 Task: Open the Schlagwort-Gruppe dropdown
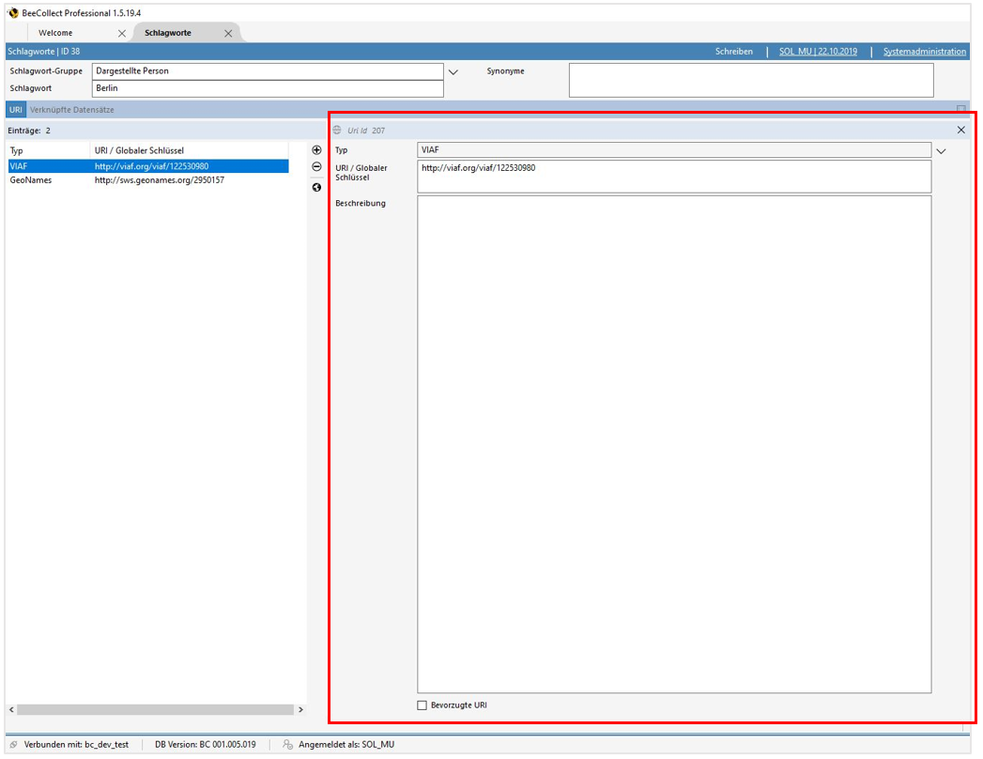(453, 70)
